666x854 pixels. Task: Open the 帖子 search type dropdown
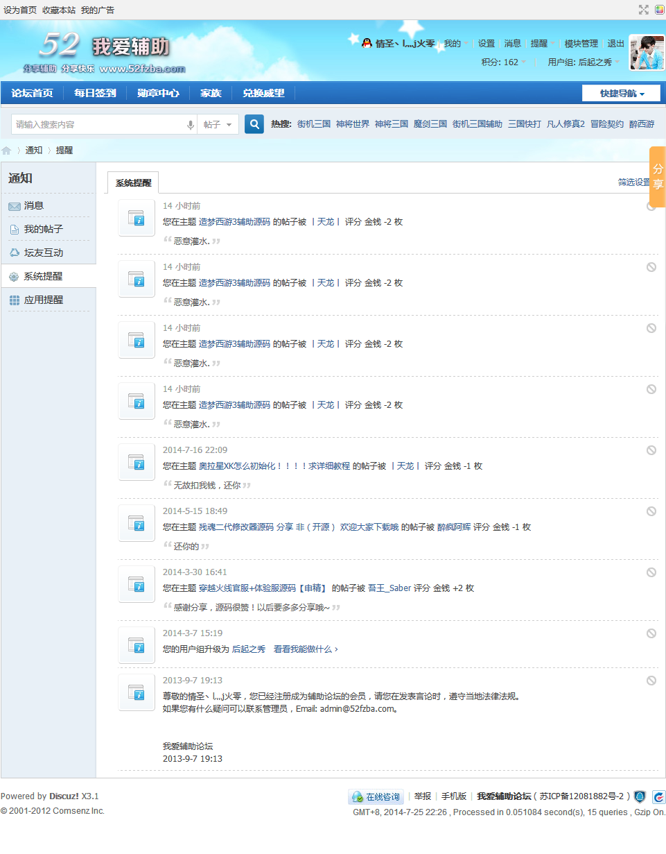pos(218,125)
